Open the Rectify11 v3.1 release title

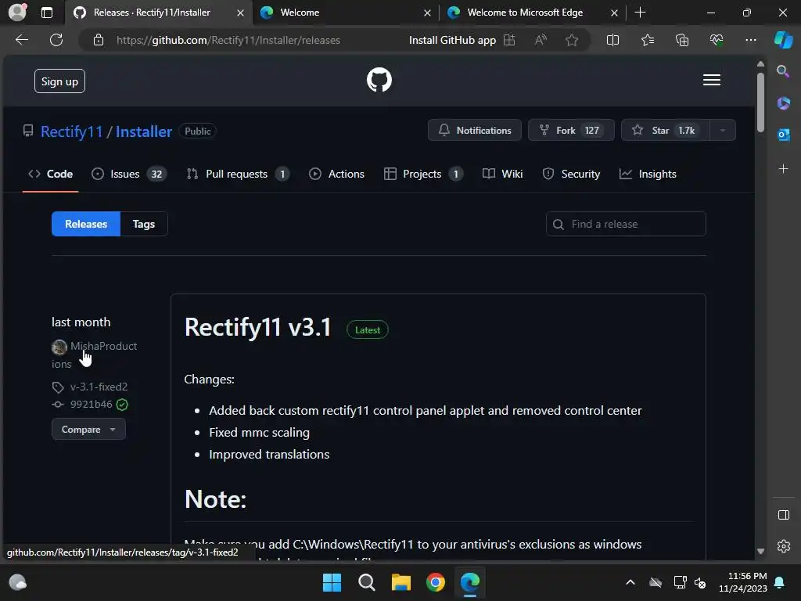pos(258,327)
